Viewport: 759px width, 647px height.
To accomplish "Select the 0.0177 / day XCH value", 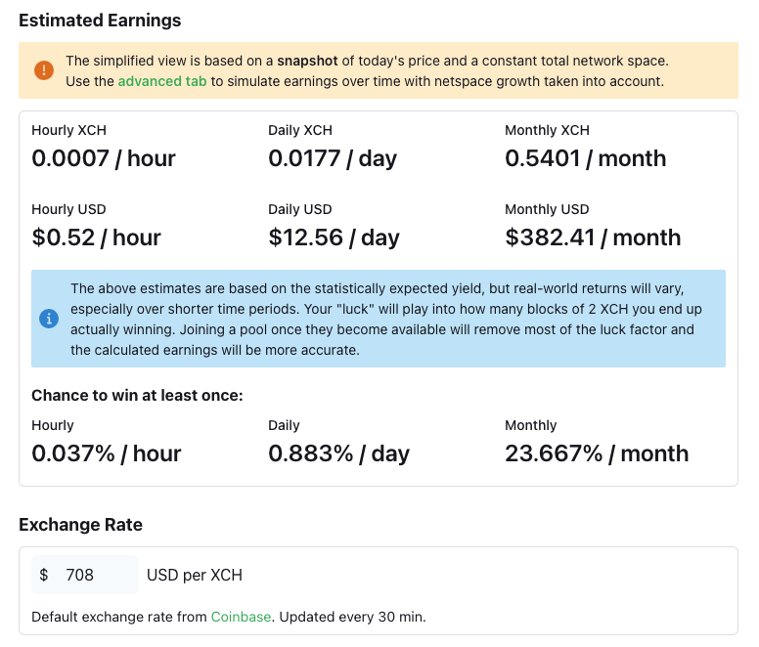I will 333,158.
